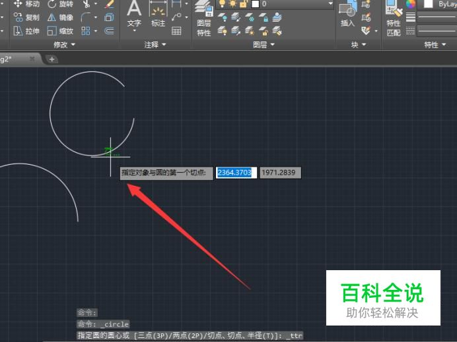The width and height of the screenshot is (457, 342).
Task: Open Layer Properties (图层特性) manager
Action: tap(203, 18)
